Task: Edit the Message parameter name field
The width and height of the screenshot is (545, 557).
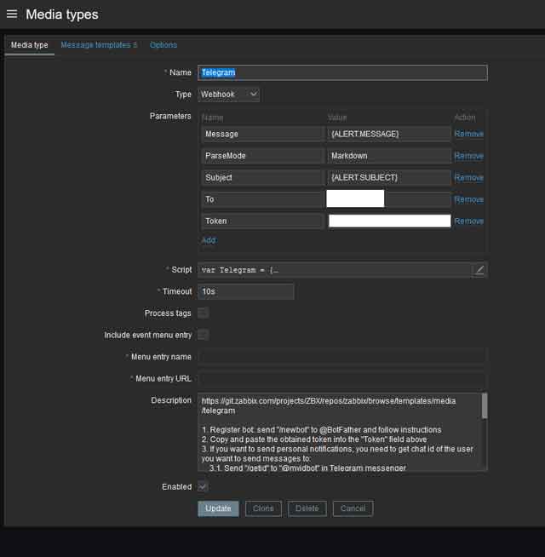Action: (x=262, y=135)
